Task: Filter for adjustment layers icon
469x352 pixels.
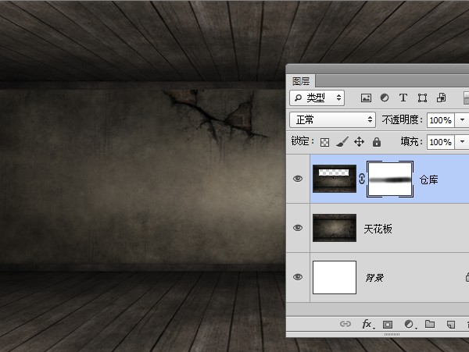Action: click(385, 98)
